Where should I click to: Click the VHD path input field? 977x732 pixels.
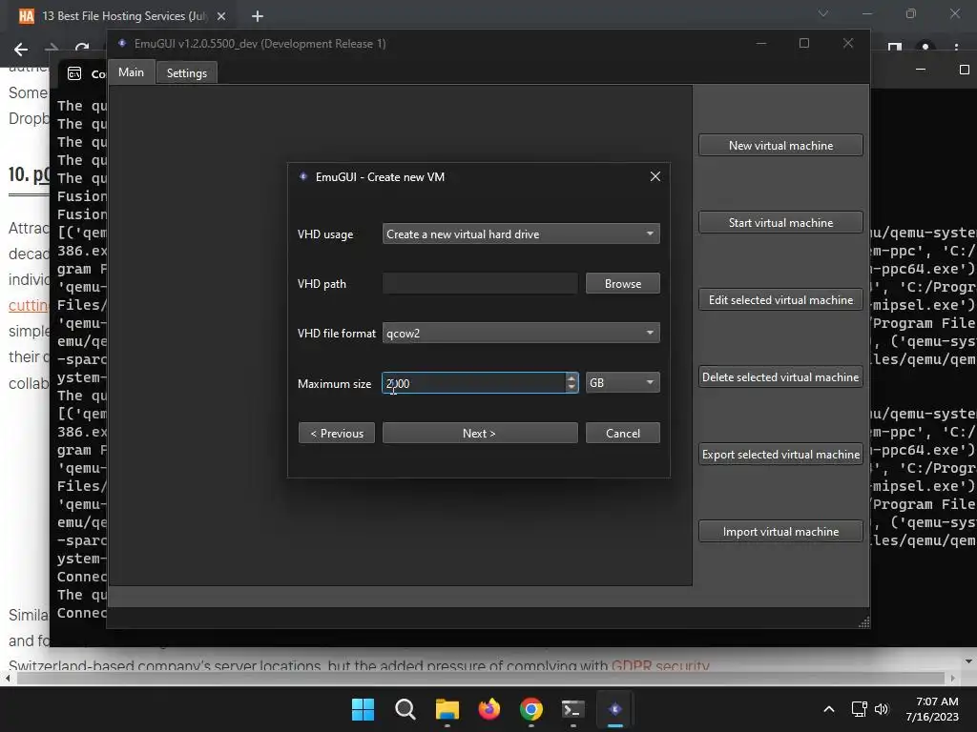coord(480,283)
